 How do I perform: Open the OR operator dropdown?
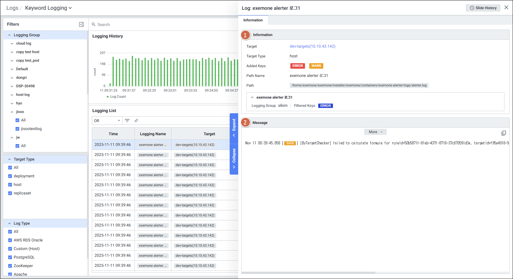coord(107,121)
